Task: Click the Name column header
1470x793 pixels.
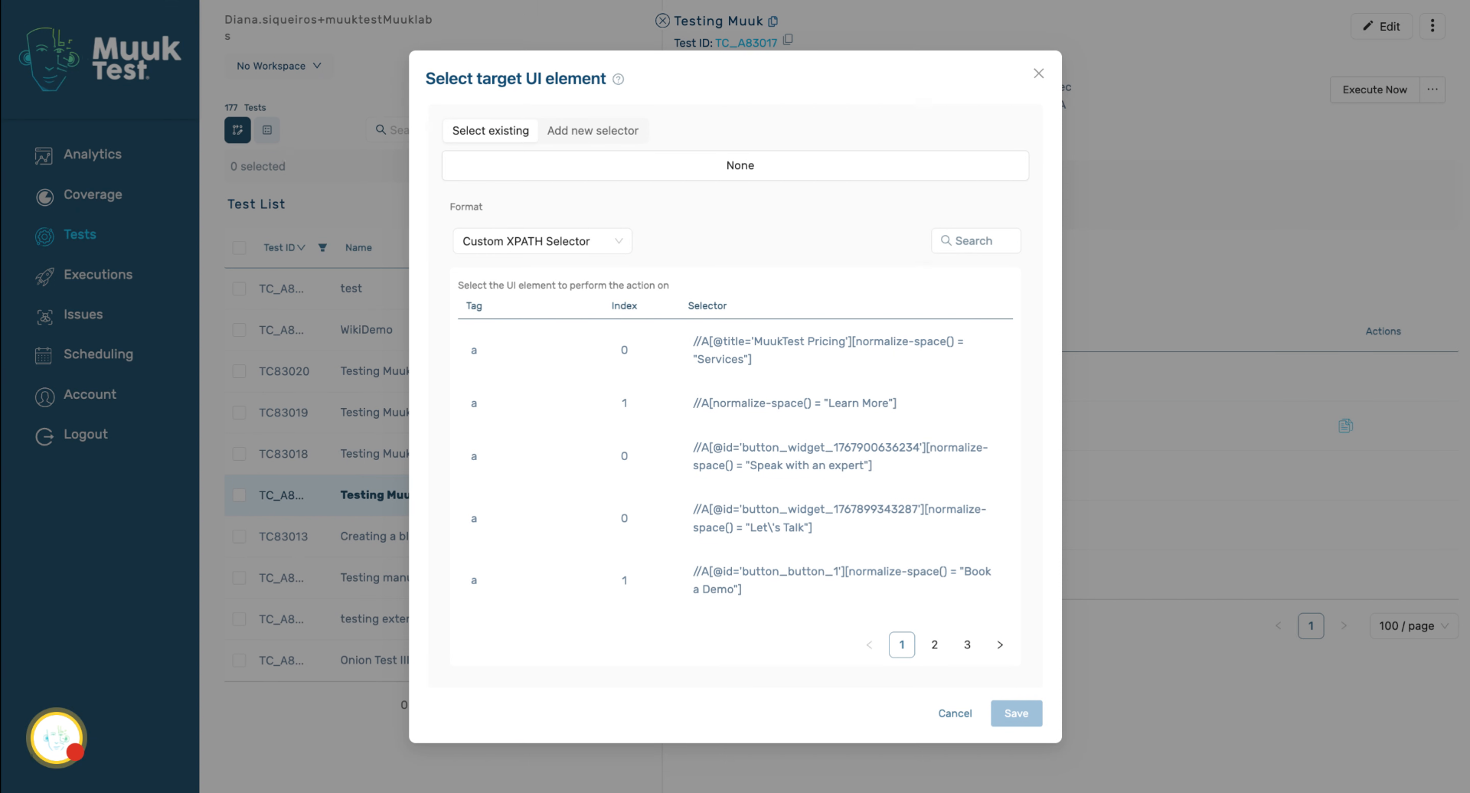Action: pyautogui.click(x=358, y=247)
